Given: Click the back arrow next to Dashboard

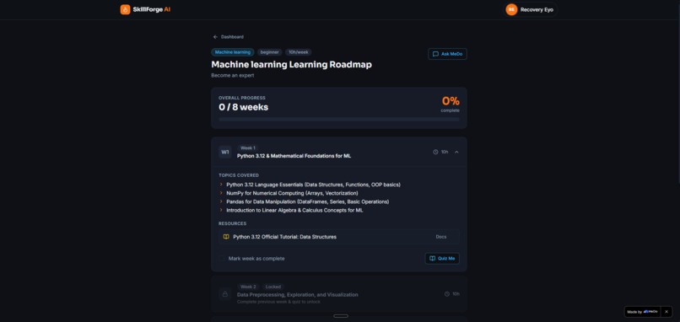Looking at the screenshot, I should pos(215,37).
